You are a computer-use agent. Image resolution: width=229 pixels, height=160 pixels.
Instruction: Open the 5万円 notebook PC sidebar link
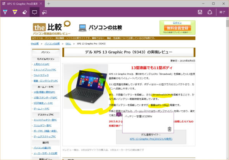[43, 103]
